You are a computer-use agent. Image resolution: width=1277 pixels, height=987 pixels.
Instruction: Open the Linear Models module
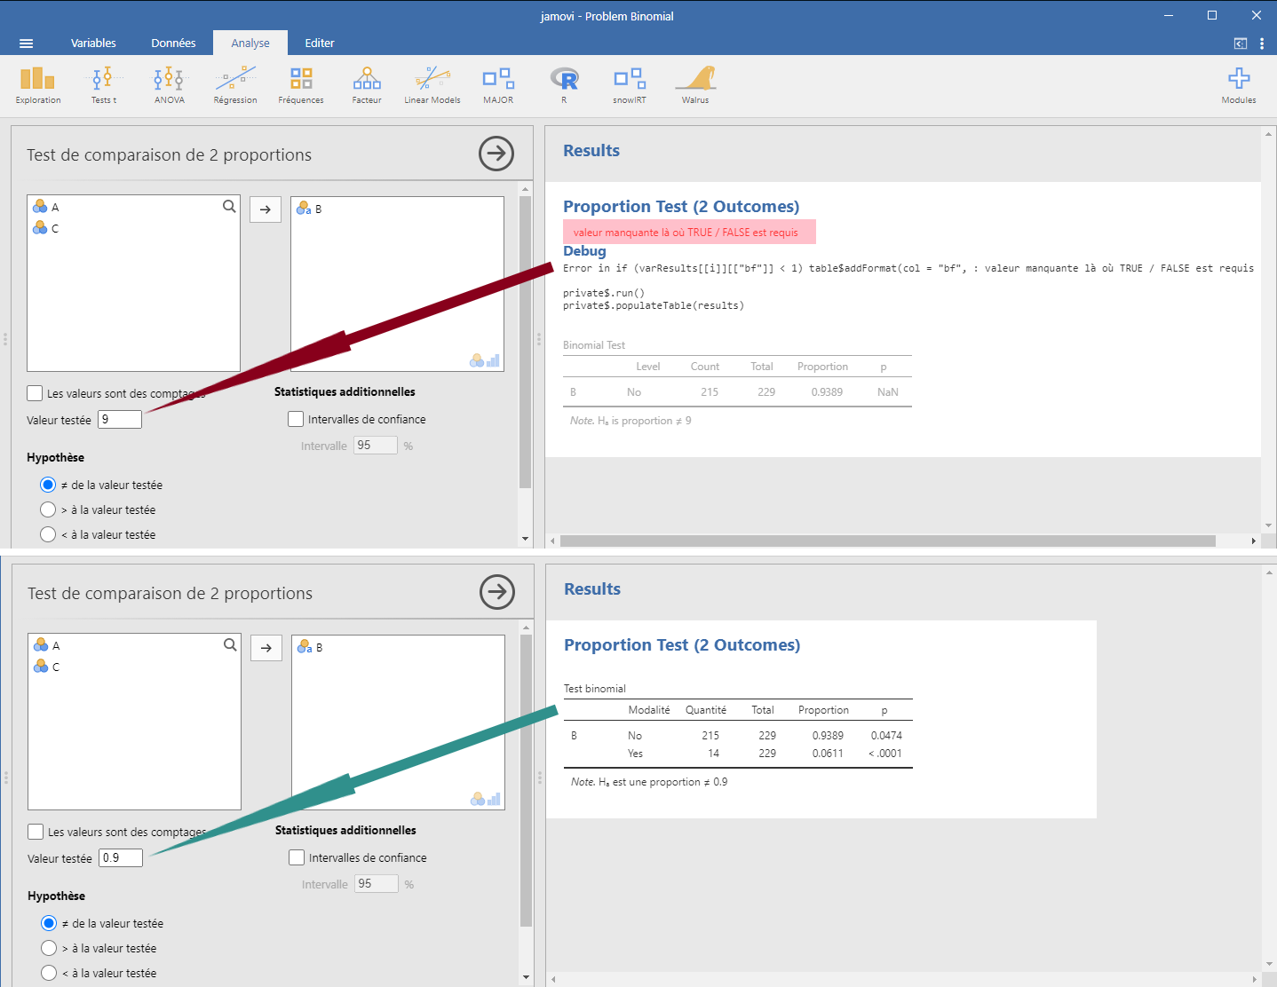click(x=432, y=85)
